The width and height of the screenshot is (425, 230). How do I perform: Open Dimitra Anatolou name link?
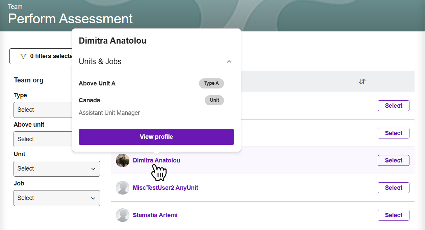tap(156, 160)
